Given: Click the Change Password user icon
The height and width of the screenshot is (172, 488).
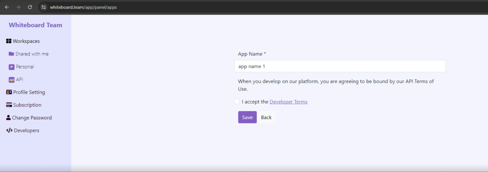Looking at the screenshot, I should click(x=8, y=118).
